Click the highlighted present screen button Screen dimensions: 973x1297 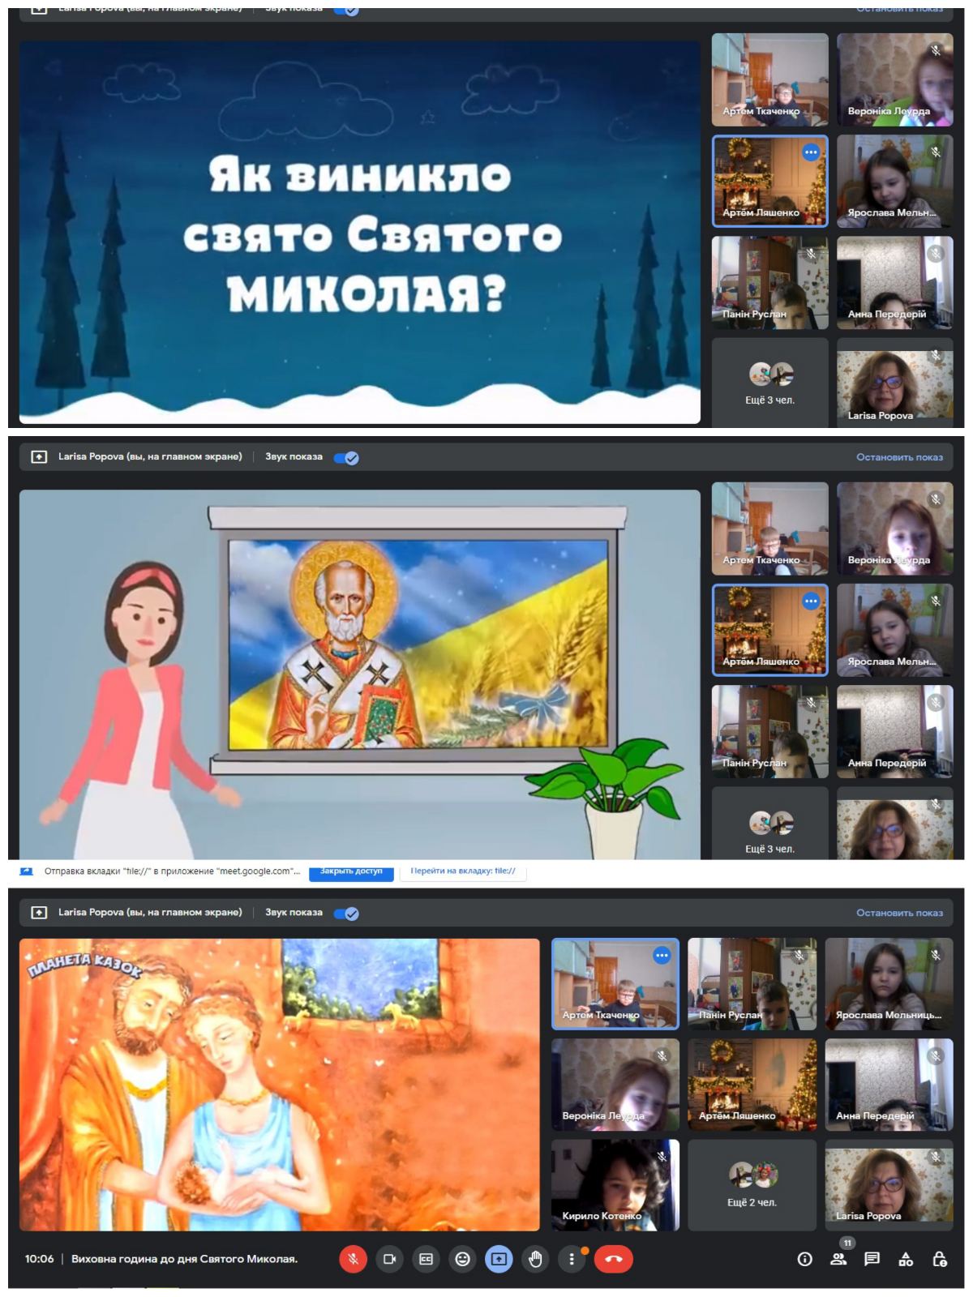coord(499,1259)
